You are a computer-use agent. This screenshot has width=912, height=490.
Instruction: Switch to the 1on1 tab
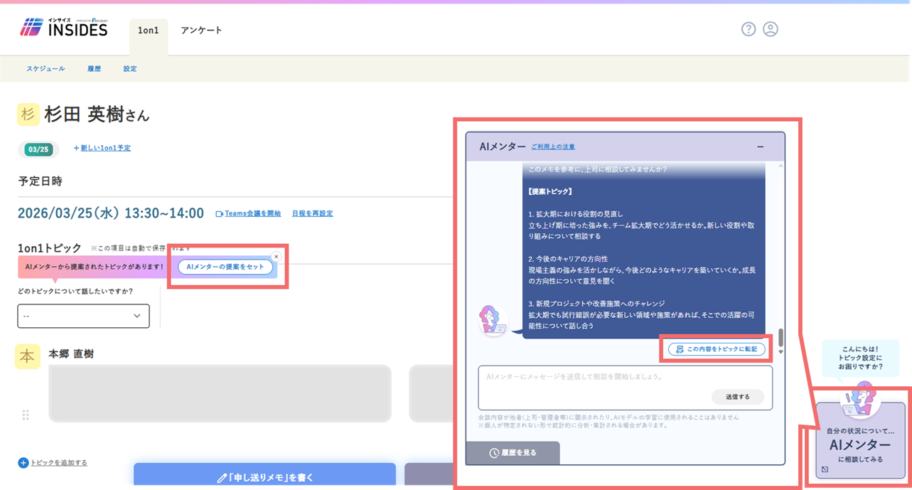coord(149,31)
